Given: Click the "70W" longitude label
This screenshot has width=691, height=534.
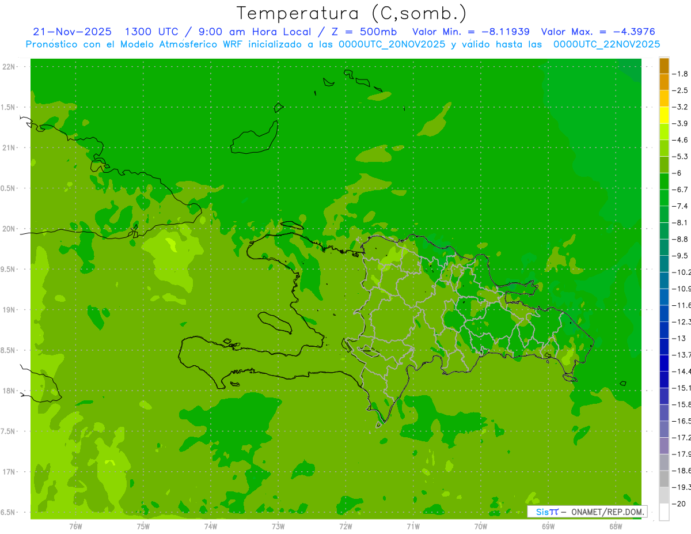Looking at the screenshot, I should pos(481,527).
